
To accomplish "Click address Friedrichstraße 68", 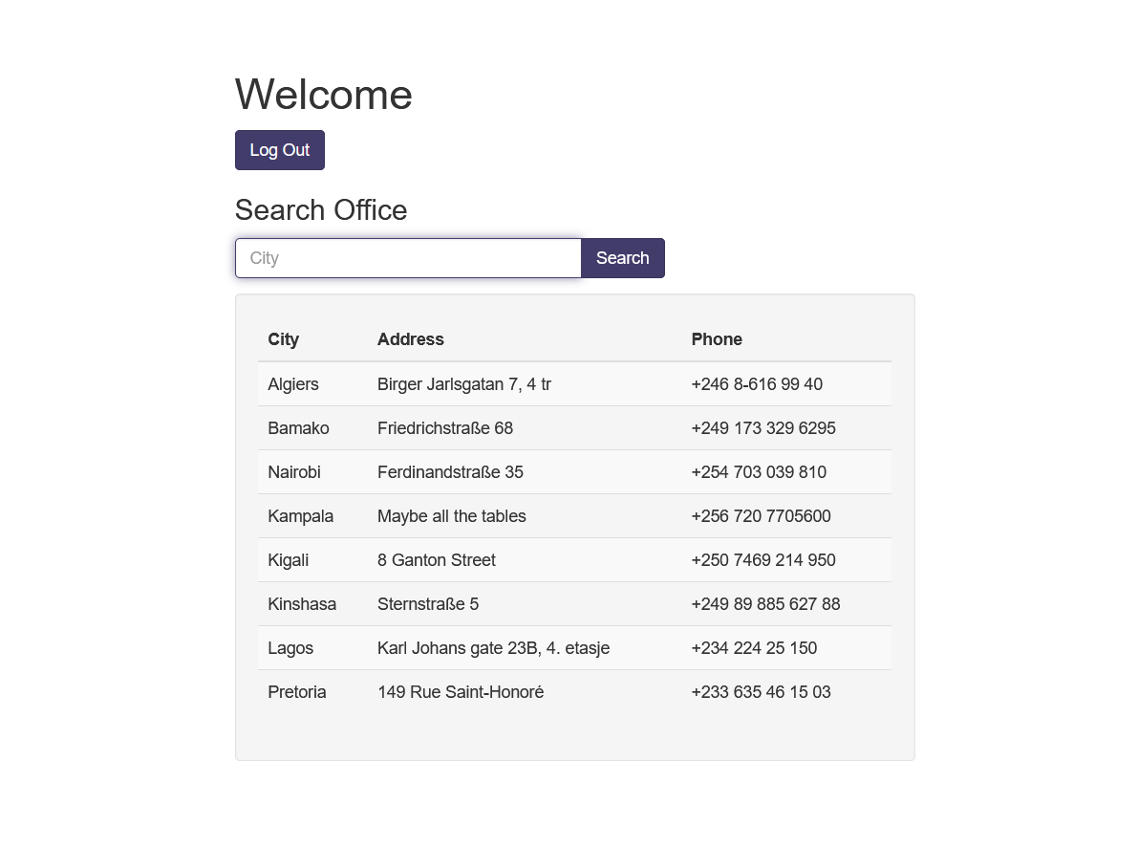I will (x=445, y=428).
